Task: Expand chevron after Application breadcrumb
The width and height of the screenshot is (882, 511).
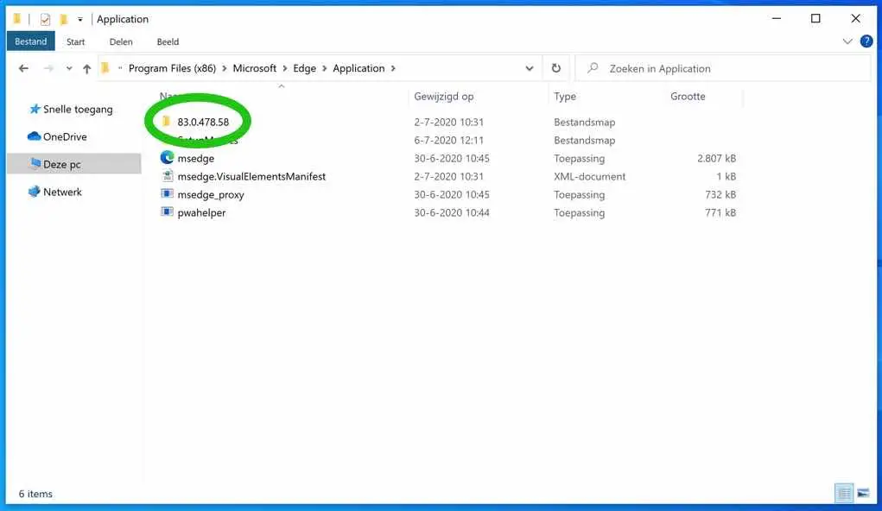Action: tap(393, 68)
